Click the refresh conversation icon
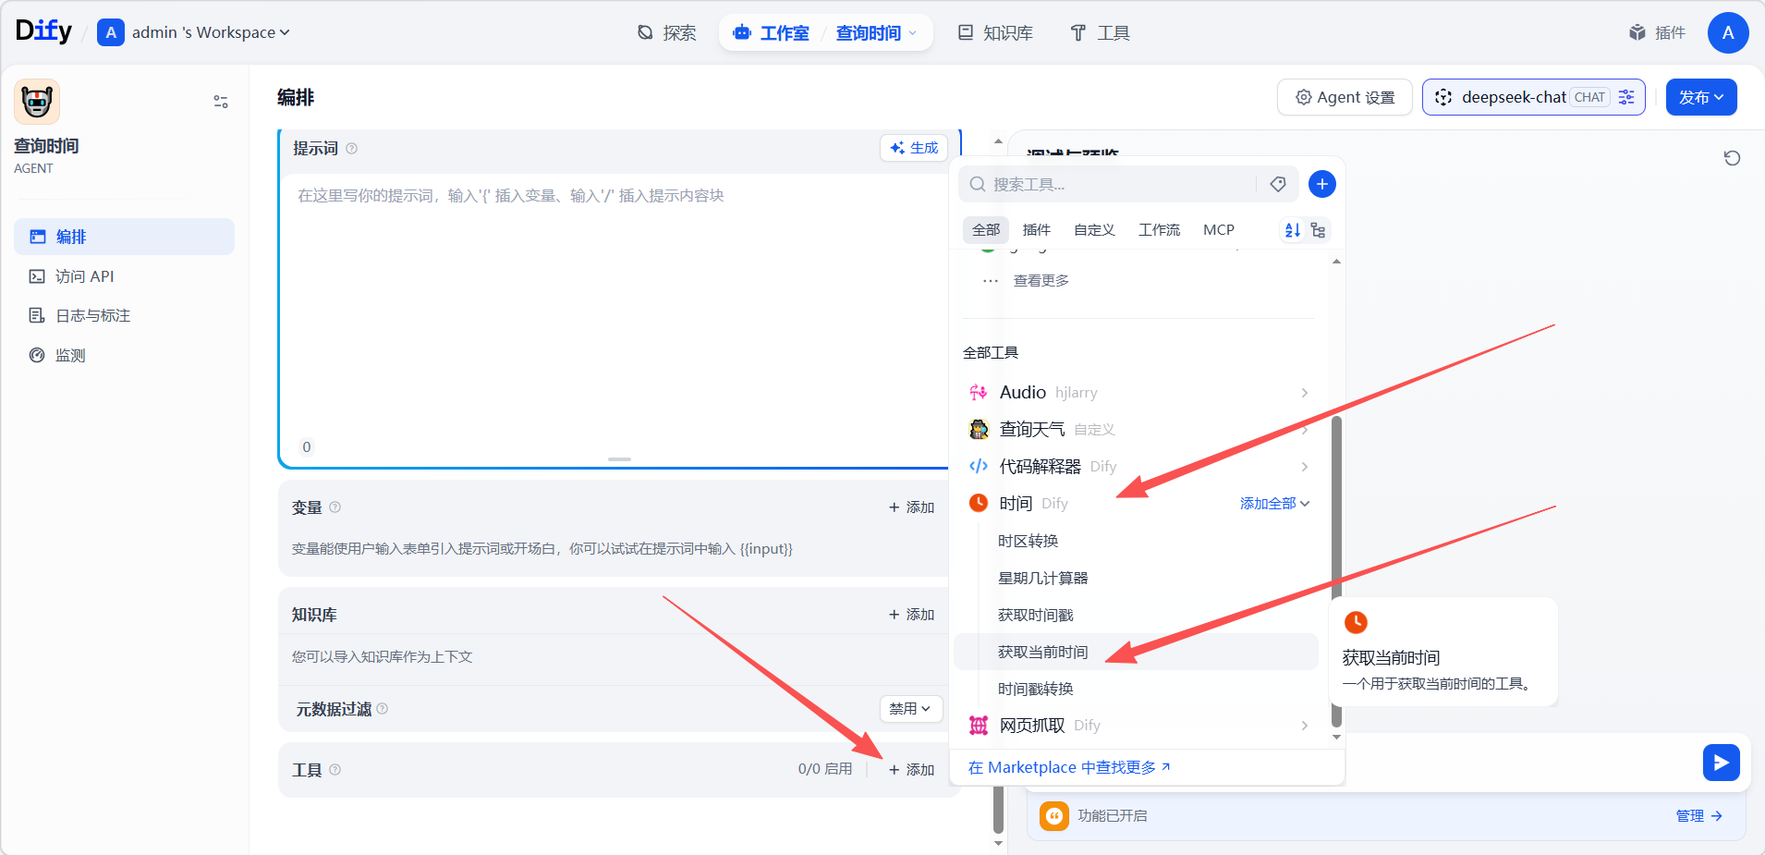1765x855 pixels. 1733,158
